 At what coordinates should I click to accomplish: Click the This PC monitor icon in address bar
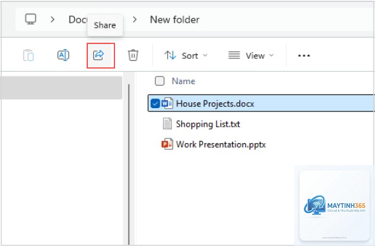click(31, 19)
